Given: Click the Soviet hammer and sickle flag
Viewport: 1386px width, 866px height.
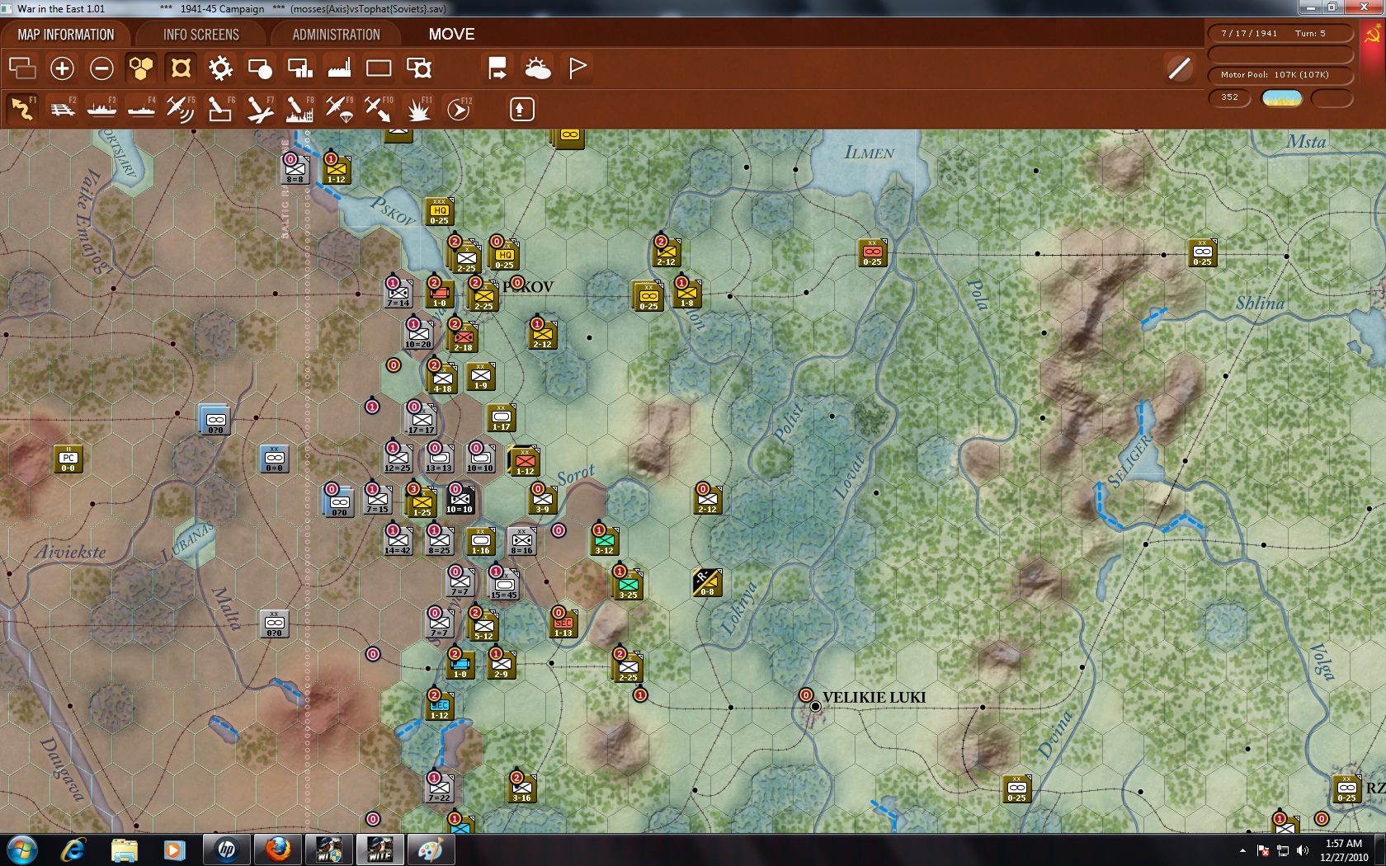Looking at the screenshot, I should (x=1373, y=35).
